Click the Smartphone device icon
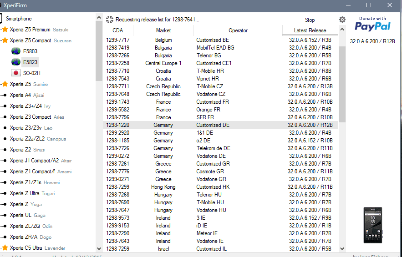This screenshot has height=257, width=402. pyautogui.click(x=1, y=19)
